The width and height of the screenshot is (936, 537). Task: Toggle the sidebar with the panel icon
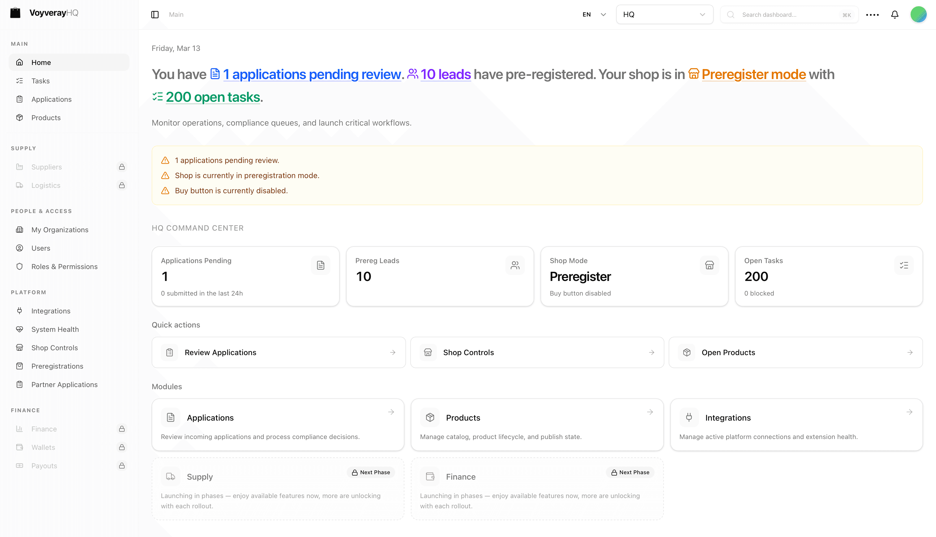pyautogui.click(x=155, y=14)
